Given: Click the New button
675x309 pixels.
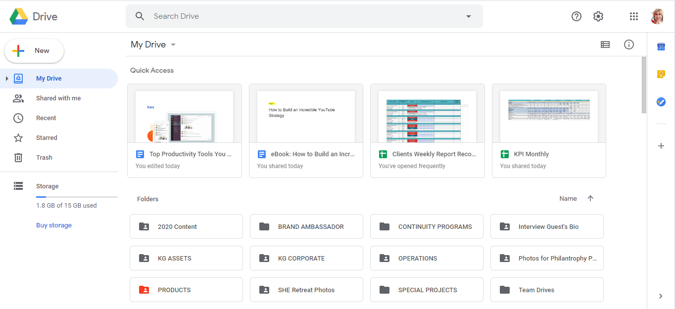Looking at the screenshot, I should [34, 50].
